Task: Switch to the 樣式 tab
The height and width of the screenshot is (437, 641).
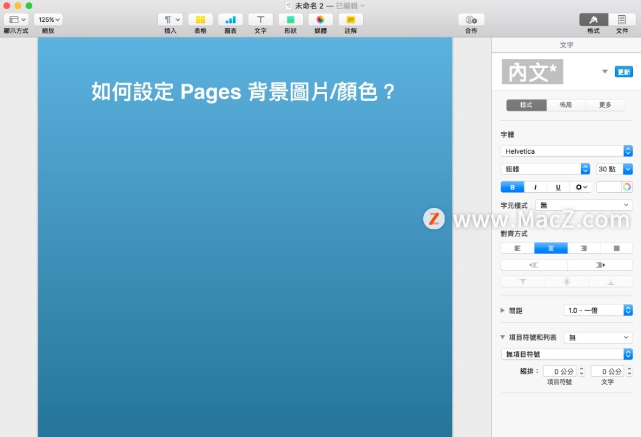Action: coord(526,105)
